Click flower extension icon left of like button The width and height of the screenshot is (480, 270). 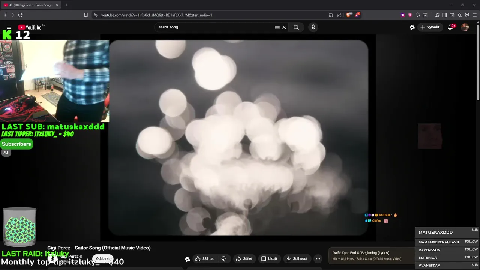pos(187,259)
